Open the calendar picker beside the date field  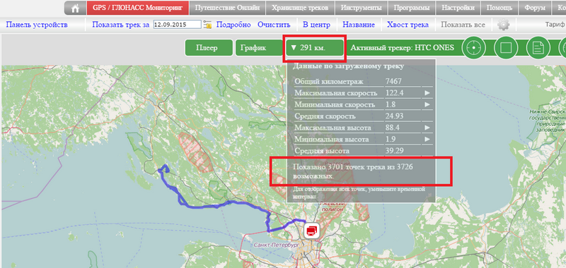[x=207, y=25]
